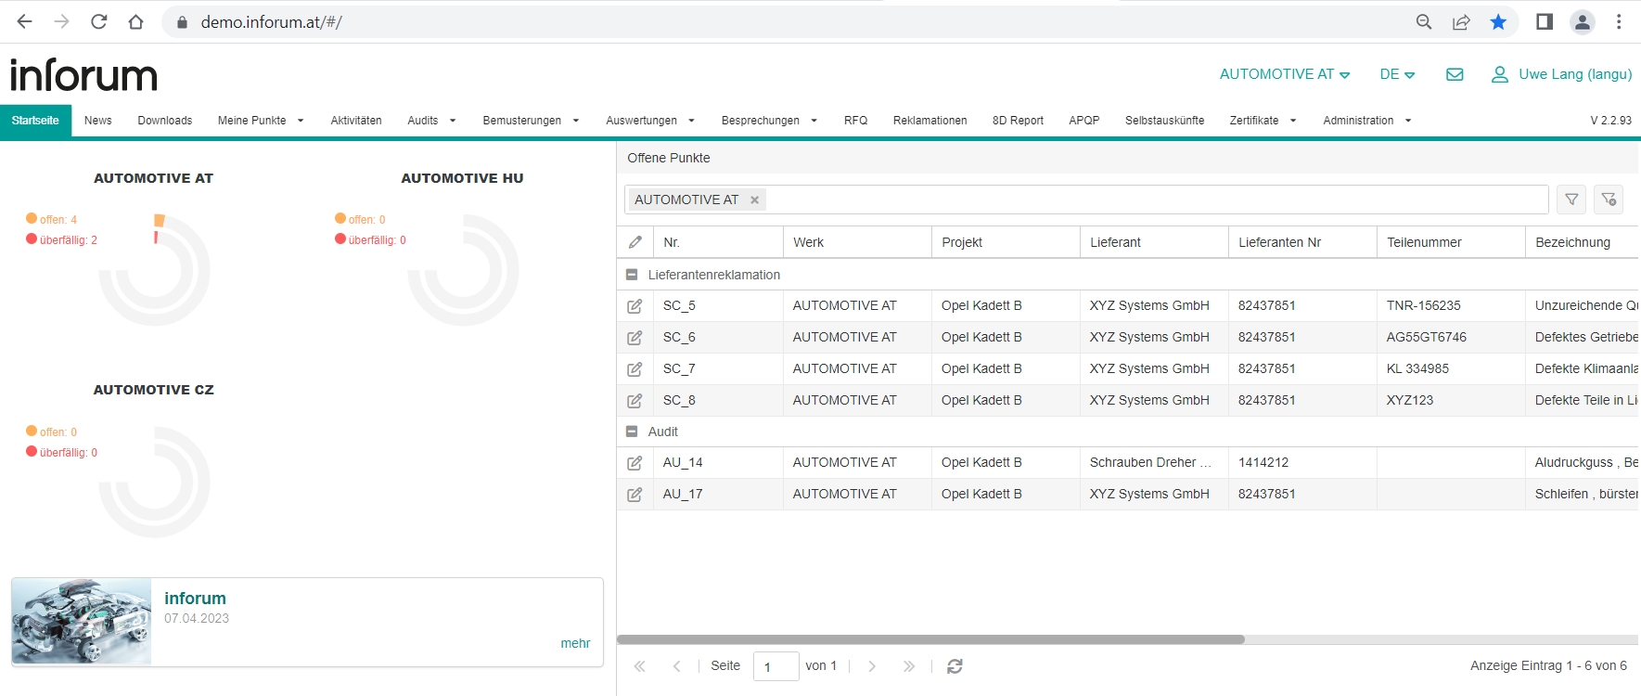Go to next page arrow in pager
The image size is (1641, 696).
click(x=872, y=666)
